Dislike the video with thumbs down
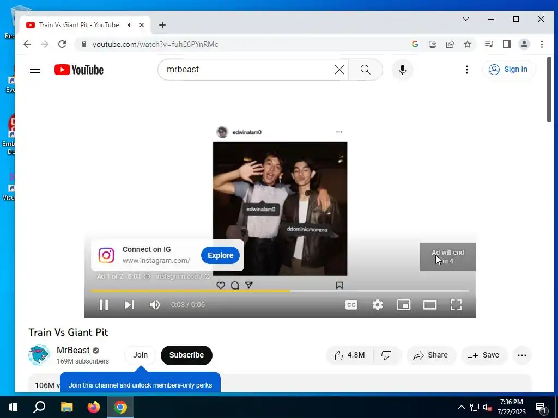Viewport: 558px width, 418px height. click(386, 355)
